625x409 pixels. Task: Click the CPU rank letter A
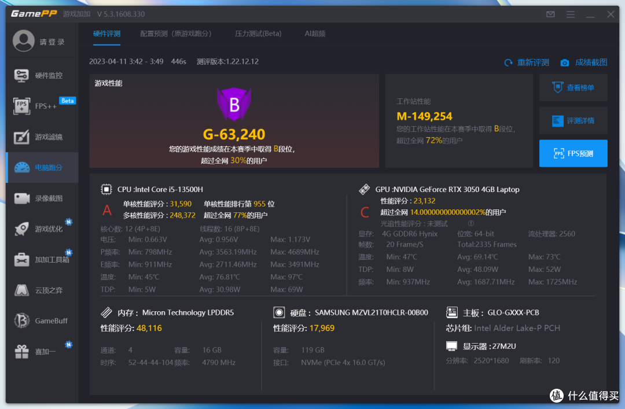click(107, 210)
